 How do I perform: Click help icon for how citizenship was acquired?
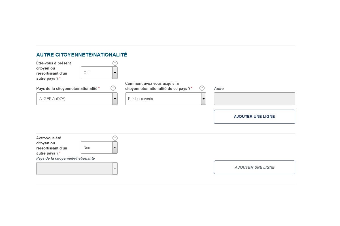(x=202, y=88)
